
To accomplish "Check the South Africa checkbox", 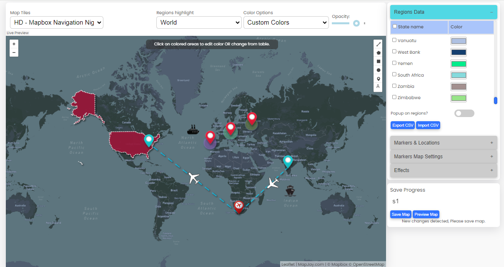I will pos(394,75).
